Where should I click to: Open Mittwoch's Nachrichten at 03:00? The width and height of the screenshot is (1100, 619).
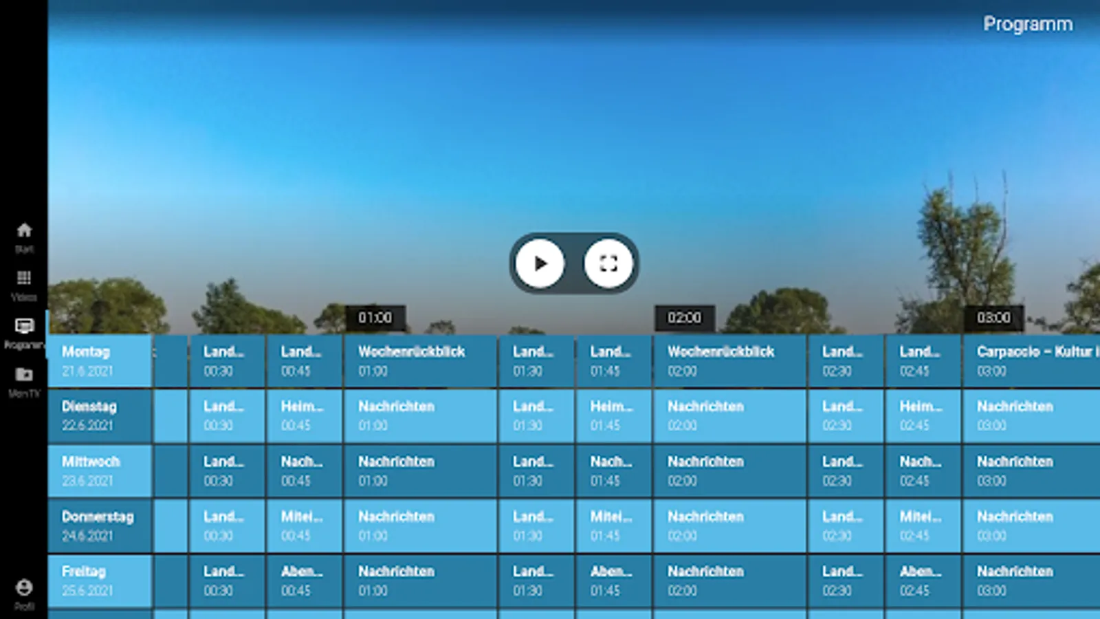click(x=1032, y=471)
